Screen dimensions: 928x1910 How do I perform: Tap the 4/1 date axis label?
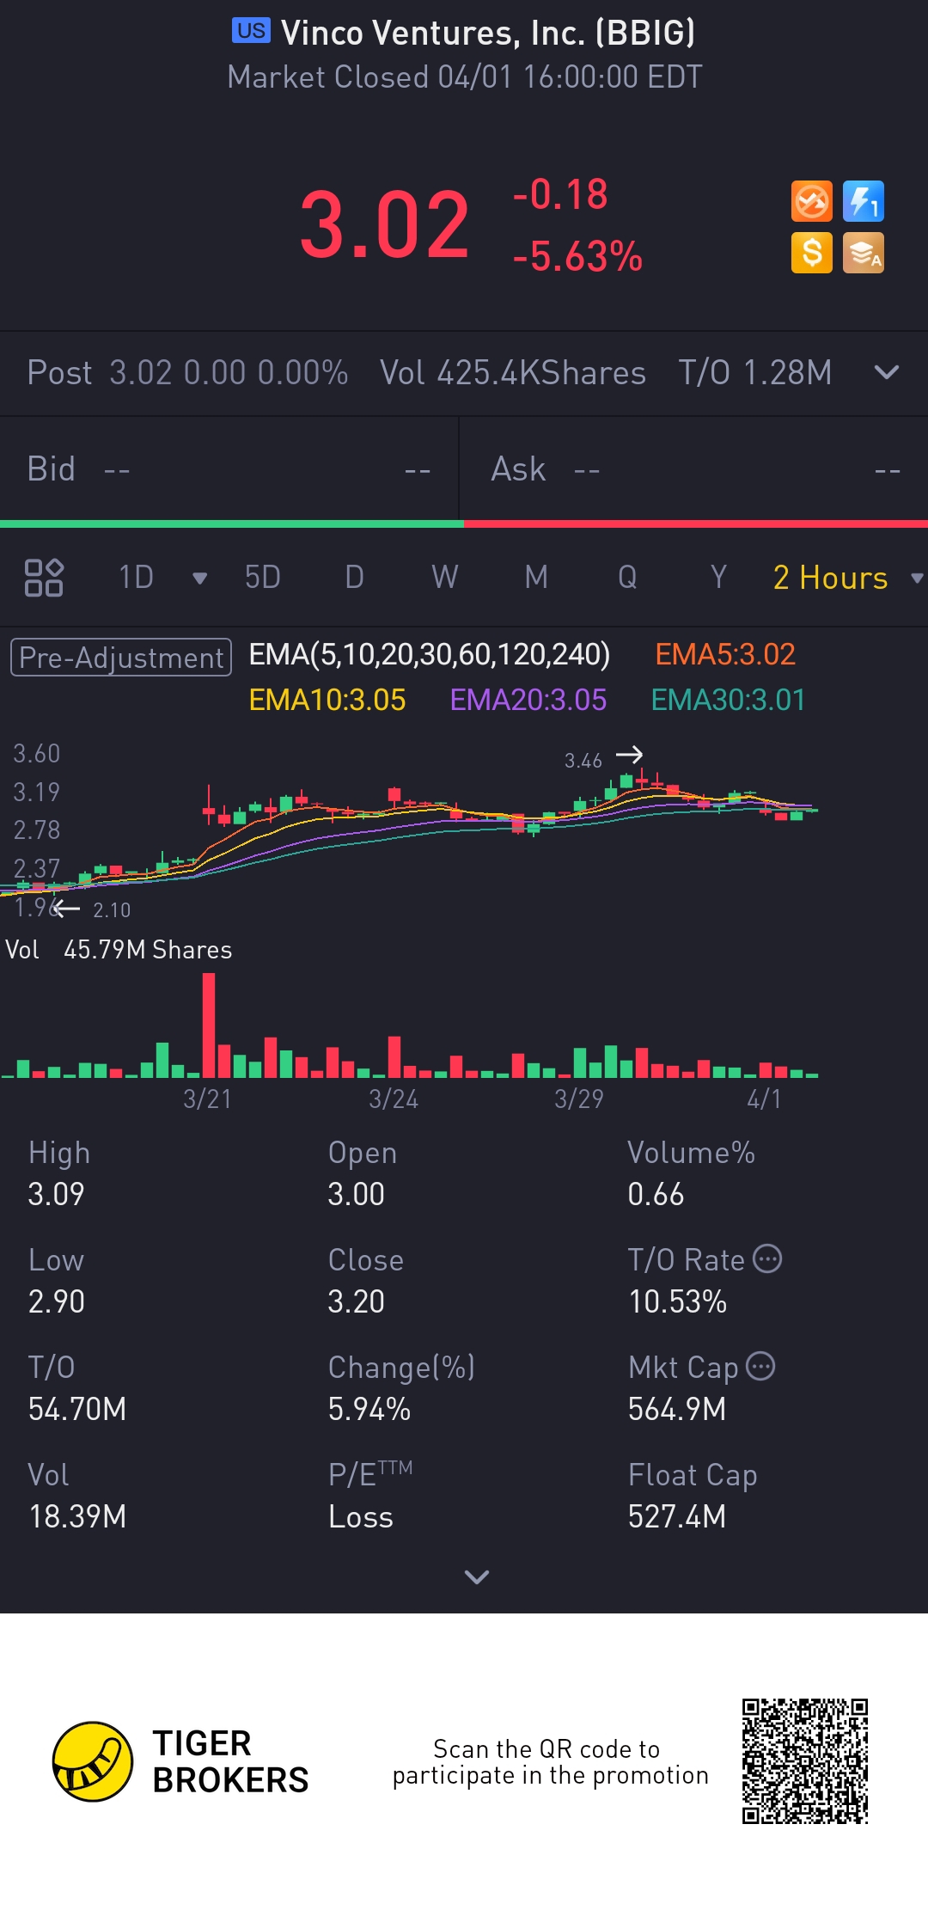coord(764,1099)
